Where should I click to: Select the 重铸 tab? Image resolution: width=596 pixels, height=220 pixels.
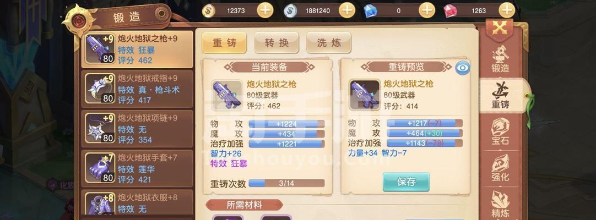point(224,43)
